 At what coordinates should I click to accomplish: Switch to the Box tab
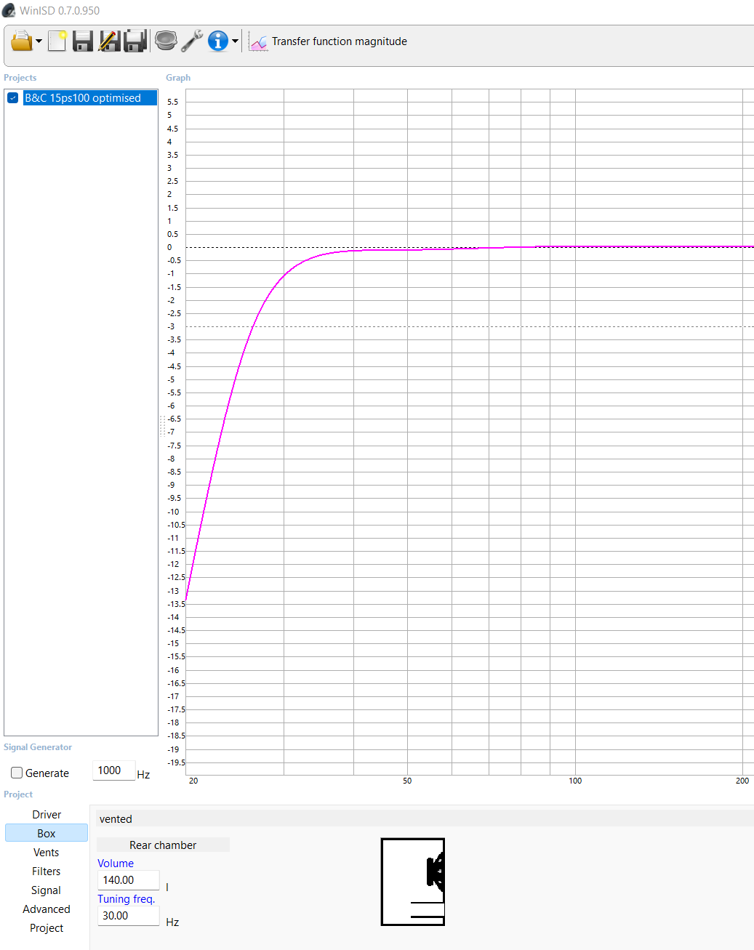(47, 834)
